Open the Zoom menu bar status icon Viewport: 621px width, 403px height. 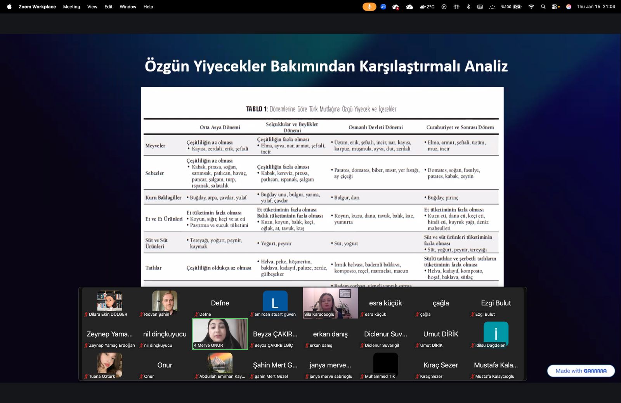[x=383, y=7]
